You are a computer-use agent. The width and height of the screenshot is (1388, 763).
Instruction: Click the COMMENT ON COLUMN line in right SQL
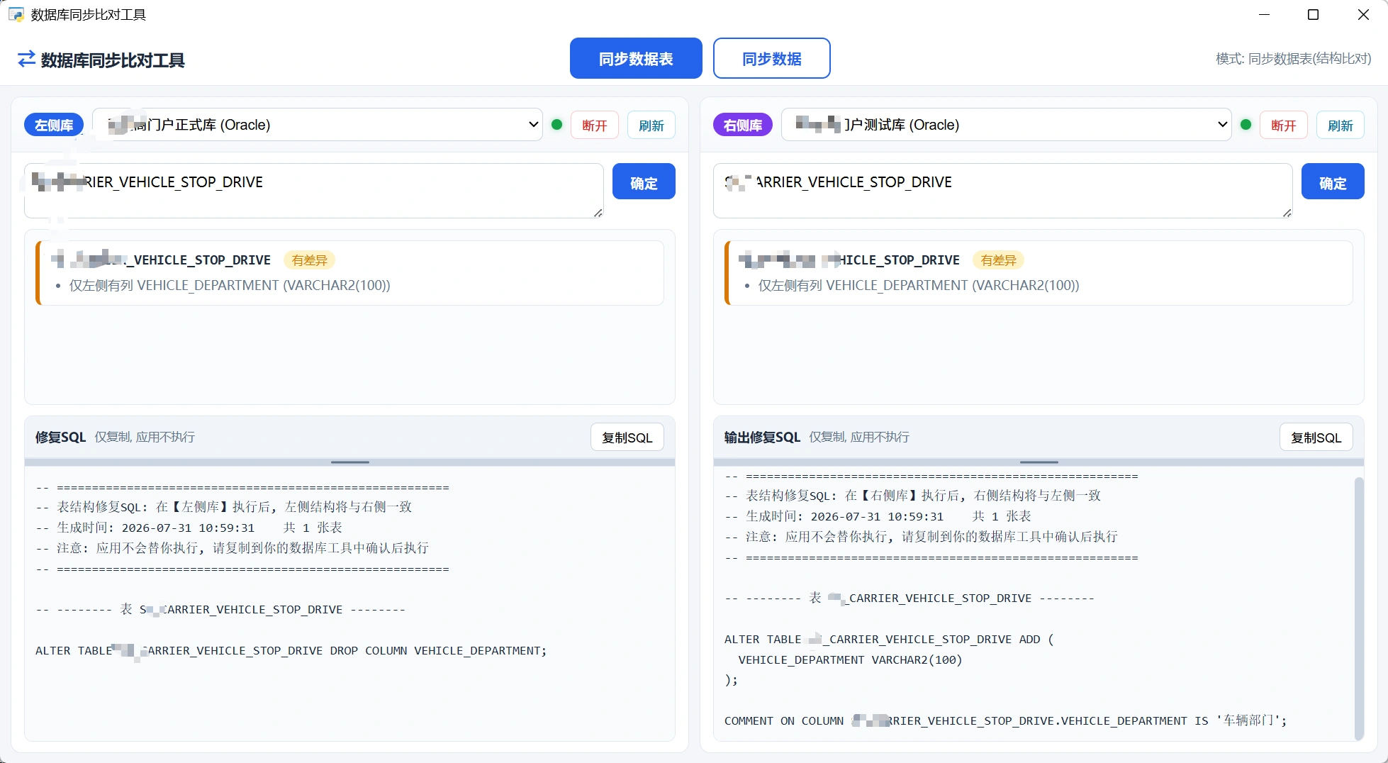click(x=1005, y=720)
